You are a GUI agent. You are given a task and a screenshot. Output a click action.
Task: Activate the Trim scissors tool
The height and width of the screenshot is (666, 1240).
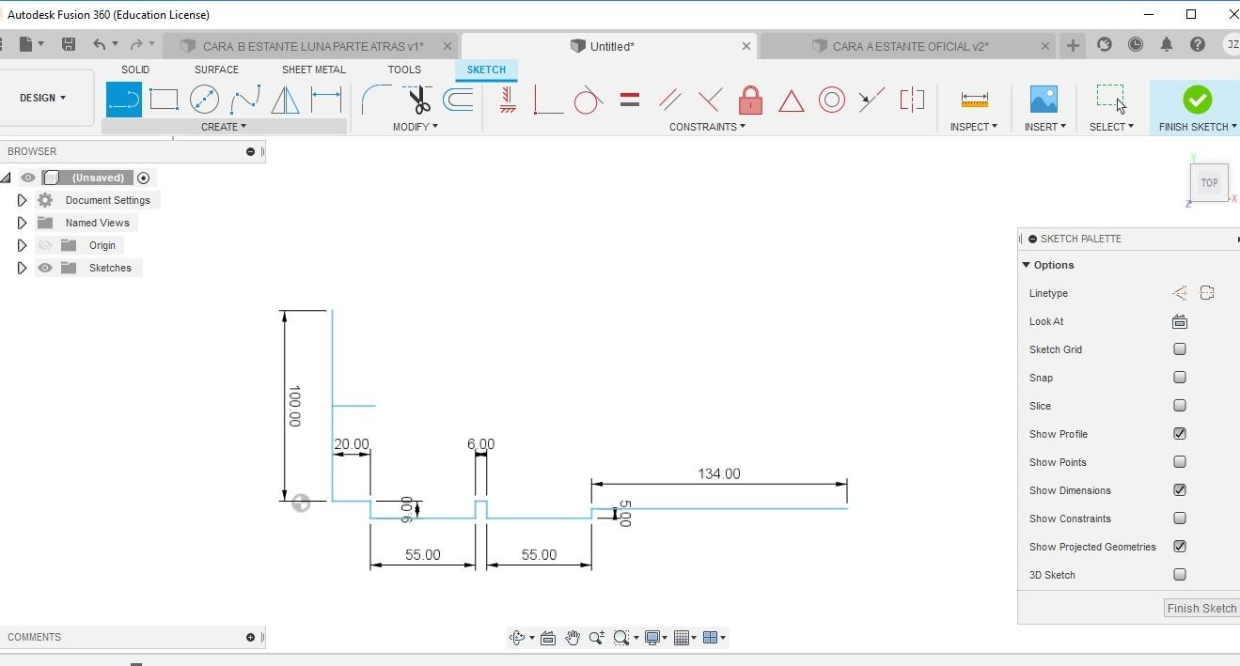tap(418, 100)
